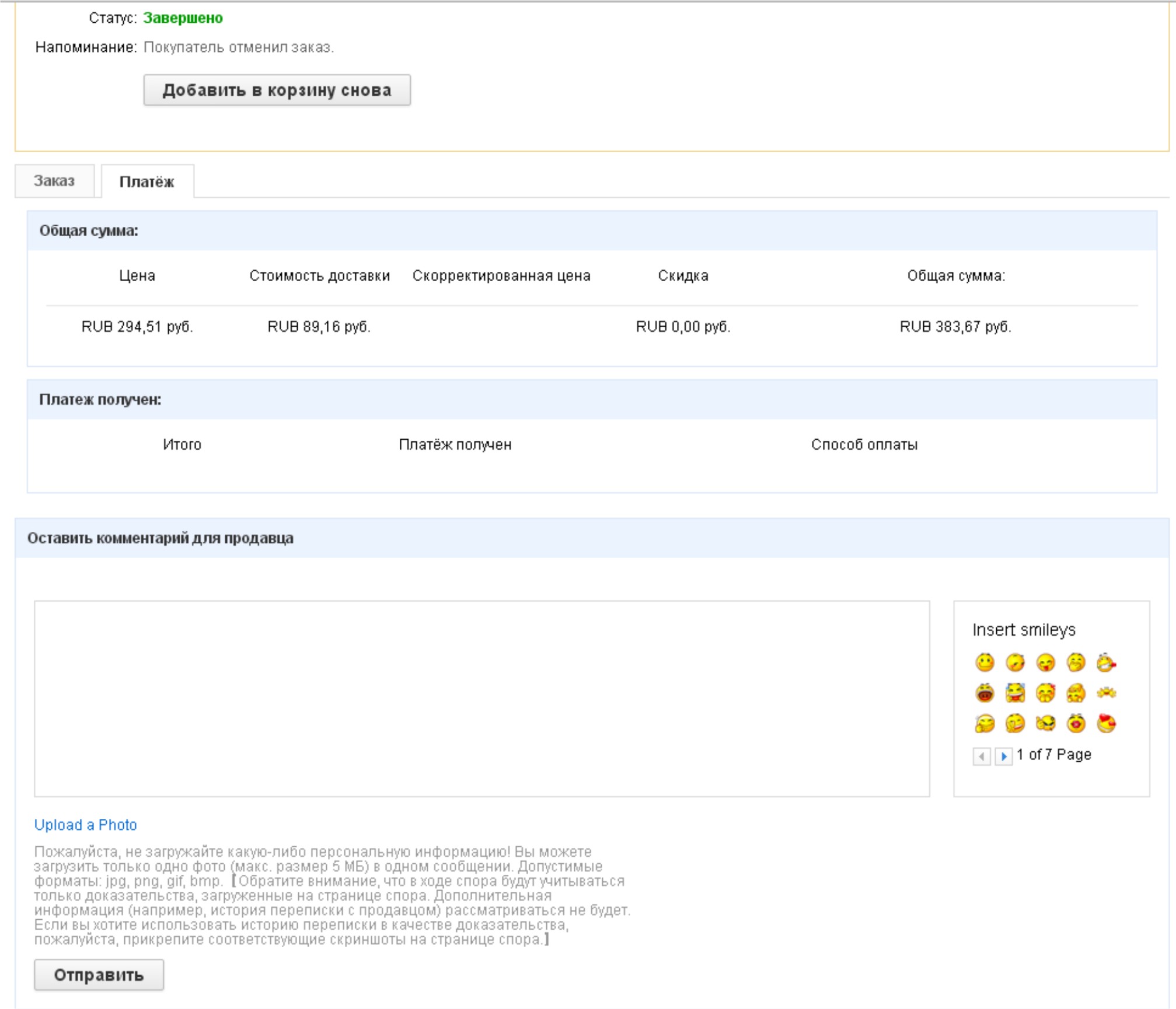
Task: Switch to the Заказ tab
Action: [54, 181]
